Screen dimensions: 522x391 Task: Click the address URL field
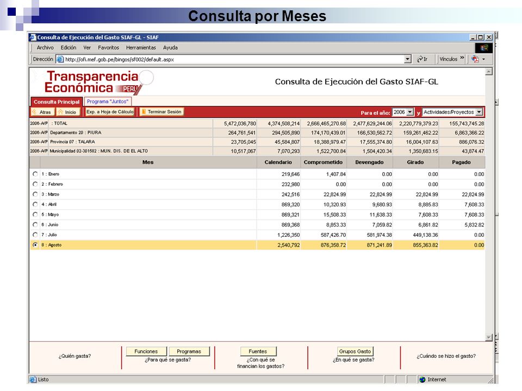tap(234, 59)
